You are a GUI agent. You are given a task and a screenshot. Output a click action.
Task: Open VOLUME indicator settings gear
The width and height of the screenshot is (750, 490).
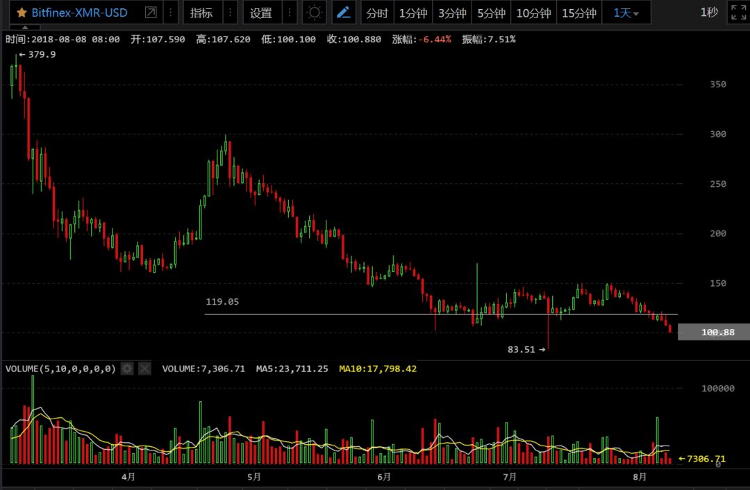coord(127,369)
